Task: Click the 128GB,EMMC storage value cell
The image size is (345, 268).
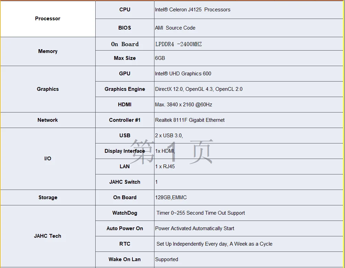Action: (x=171, y=197)
